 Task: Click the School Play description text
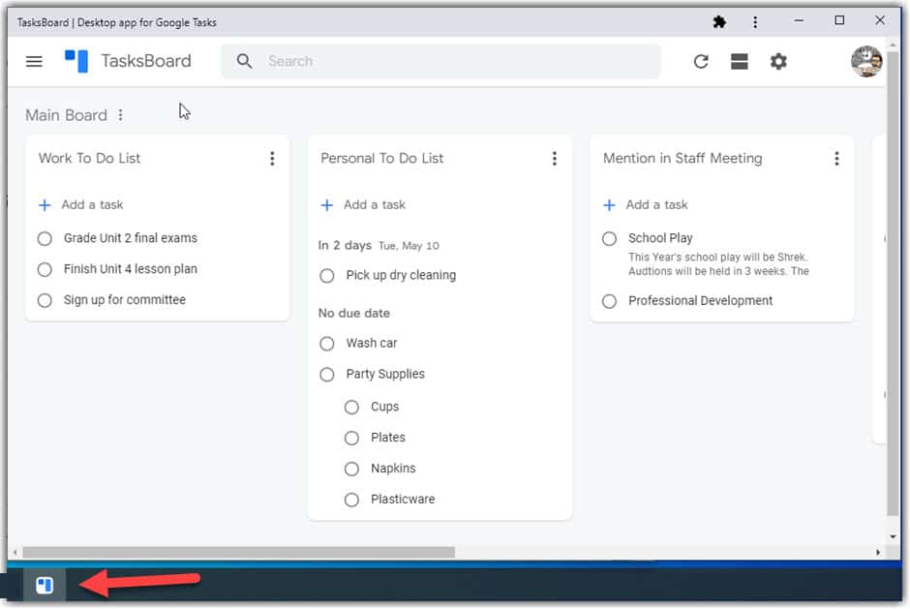tap(718, 264)
